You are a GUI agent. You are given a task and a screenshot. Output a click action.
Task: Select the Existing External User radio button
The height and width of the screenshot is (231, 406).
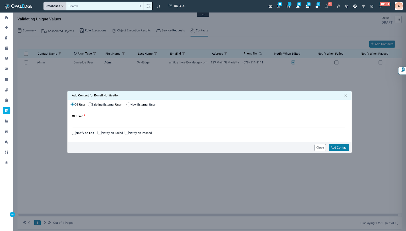(x=90, y=104)
